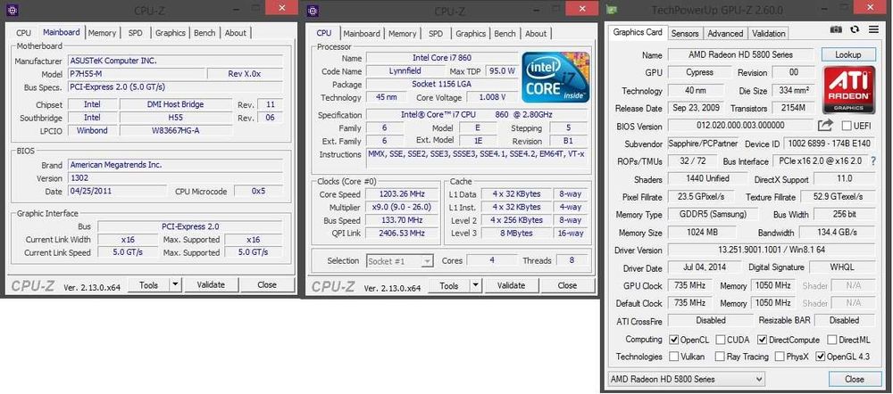Click the GPU-Z screenshot camera icon
893x394 pixels.
[836, 29]
